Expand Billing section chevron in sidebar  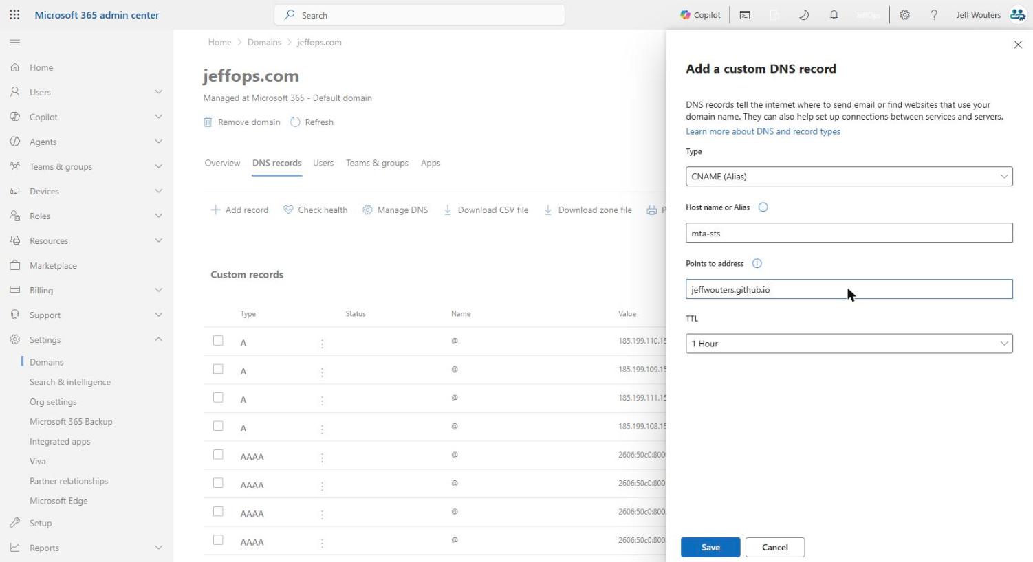(x=158, y=290)
